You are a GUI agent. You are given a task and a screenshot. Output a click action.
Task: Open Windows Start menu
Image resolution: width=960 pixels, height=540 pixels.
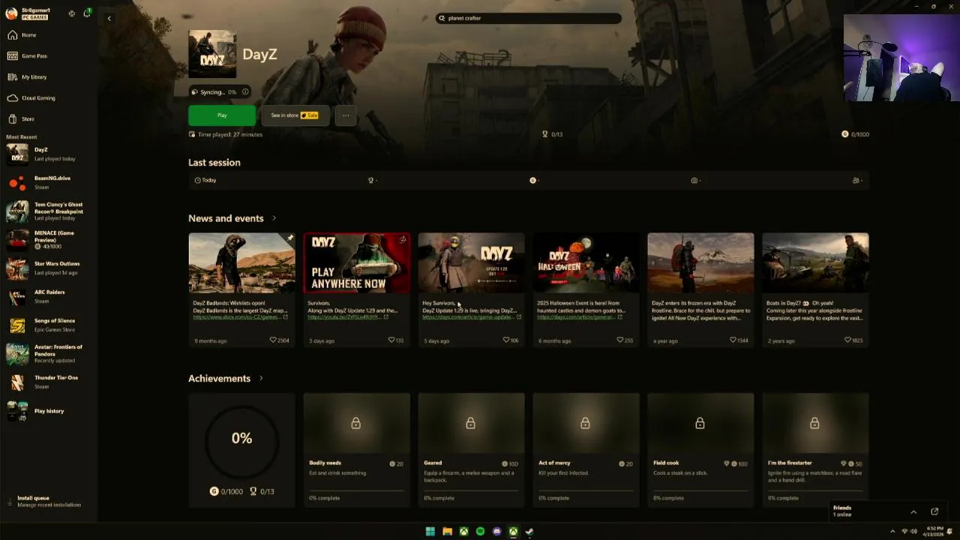tap(430, 532)
